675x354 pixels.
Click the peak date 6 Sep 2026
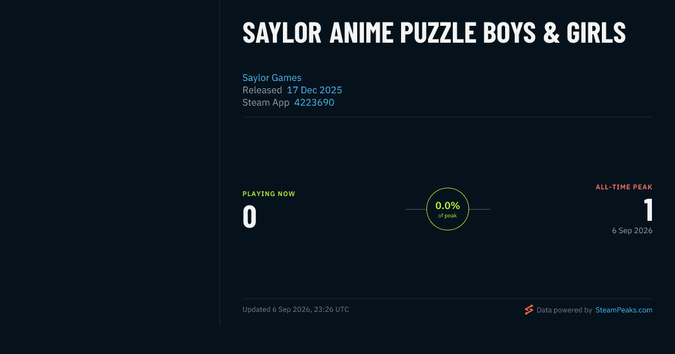(x=632, y=230)
